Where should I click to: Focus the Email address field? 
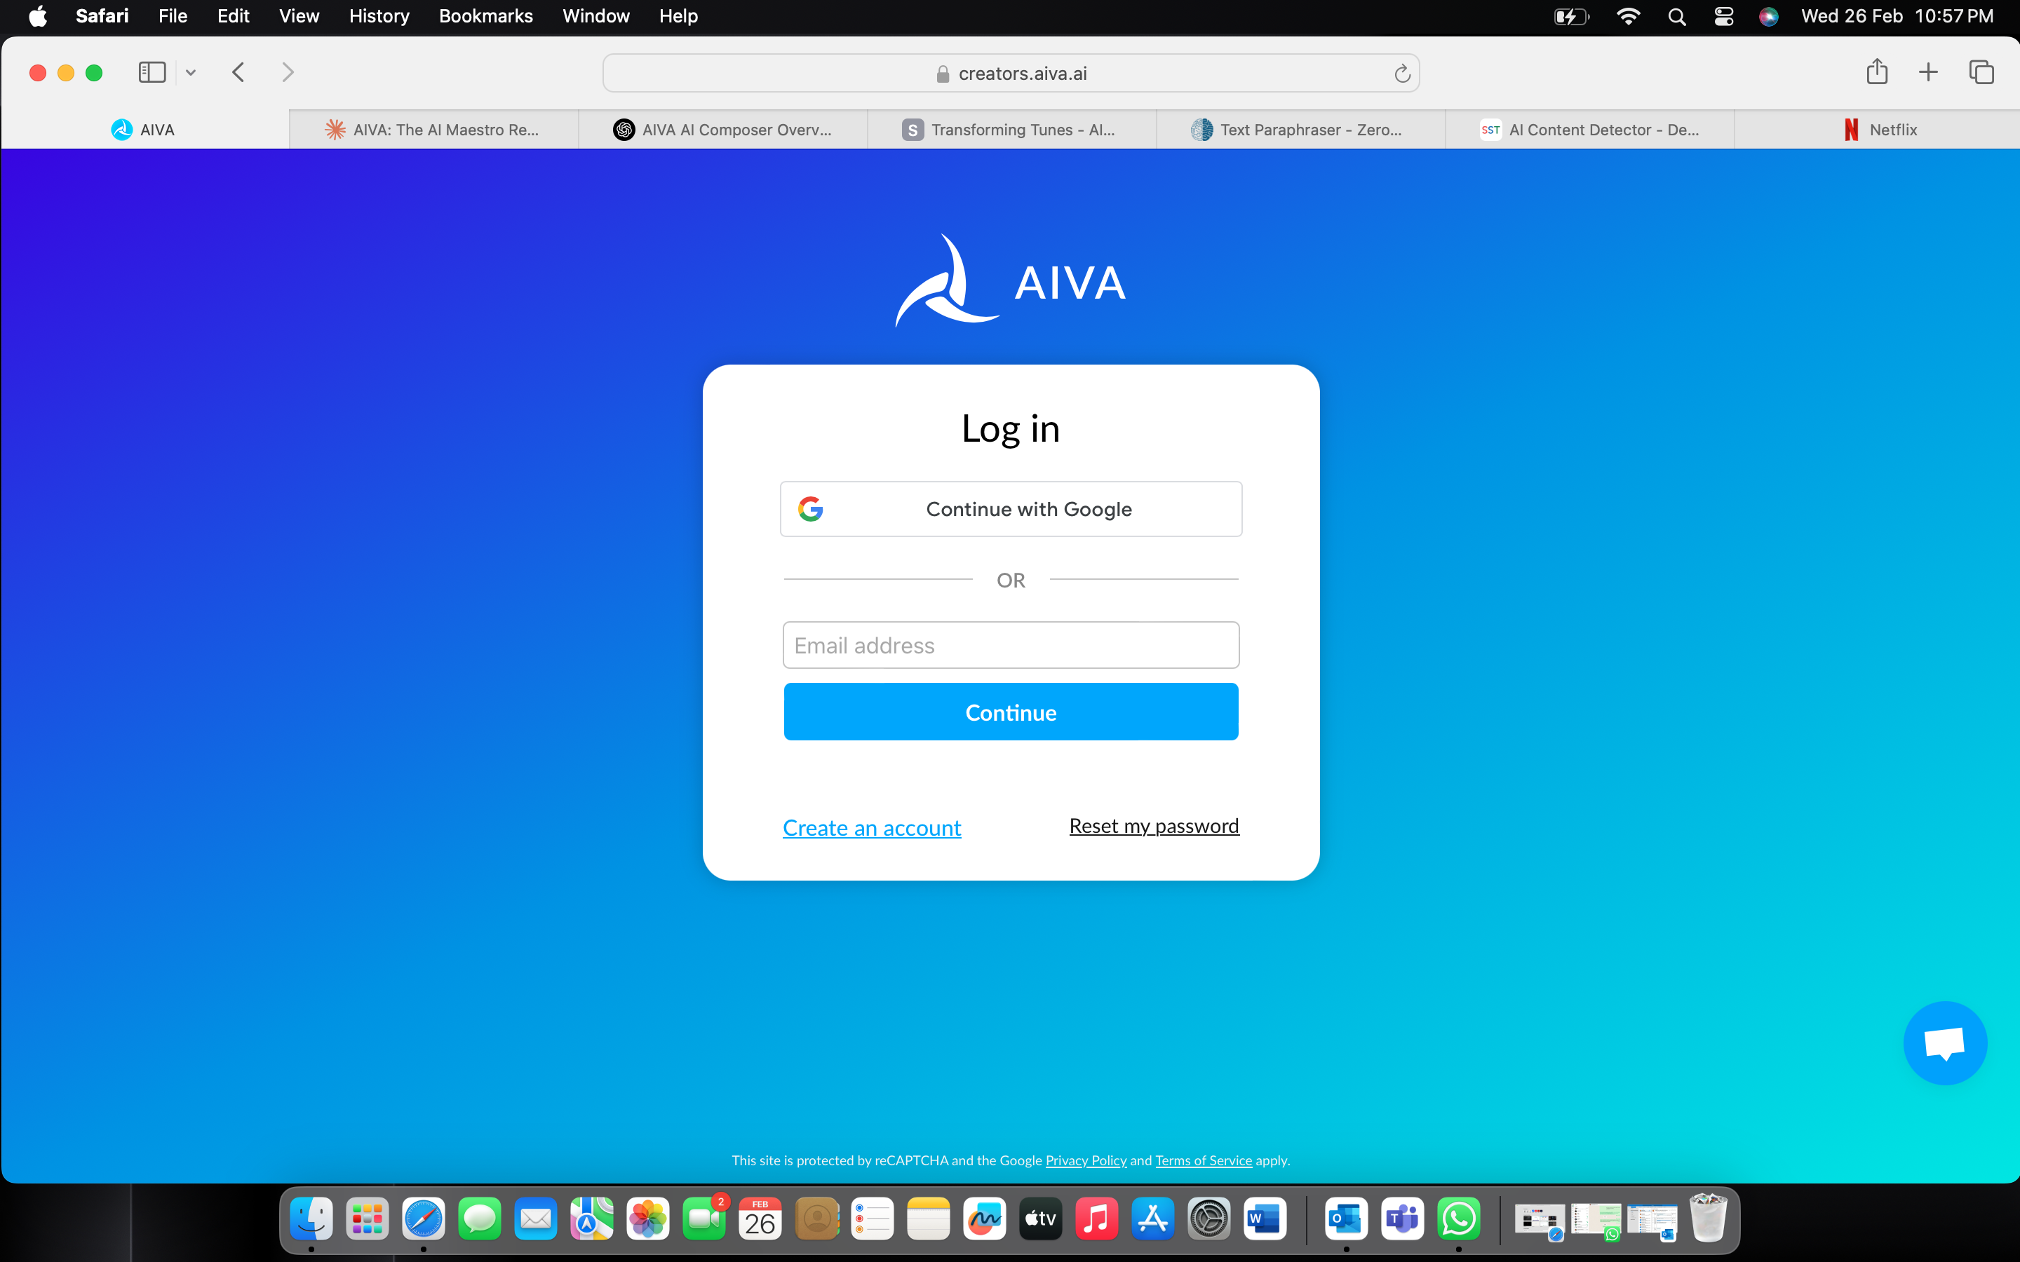coord(1011,645)
